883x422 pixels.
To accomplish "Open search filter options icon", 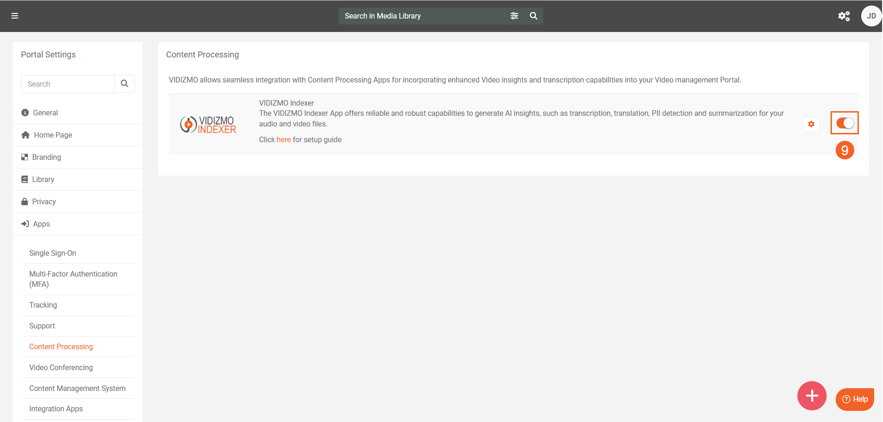I will 514,16.
